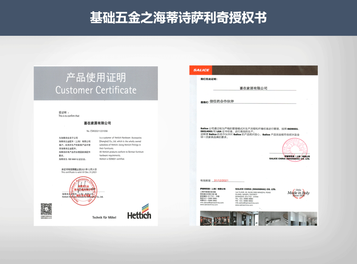The image size is (357, 264).
Task: Click expiry date 31/12/2021
Action: (x=221, y=181)
